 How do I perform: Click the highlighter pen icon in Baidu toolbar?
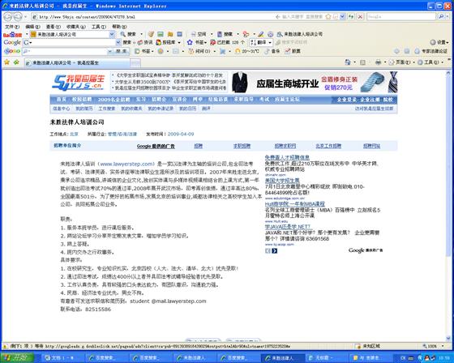pyautogui.click(x=261, y=34)
